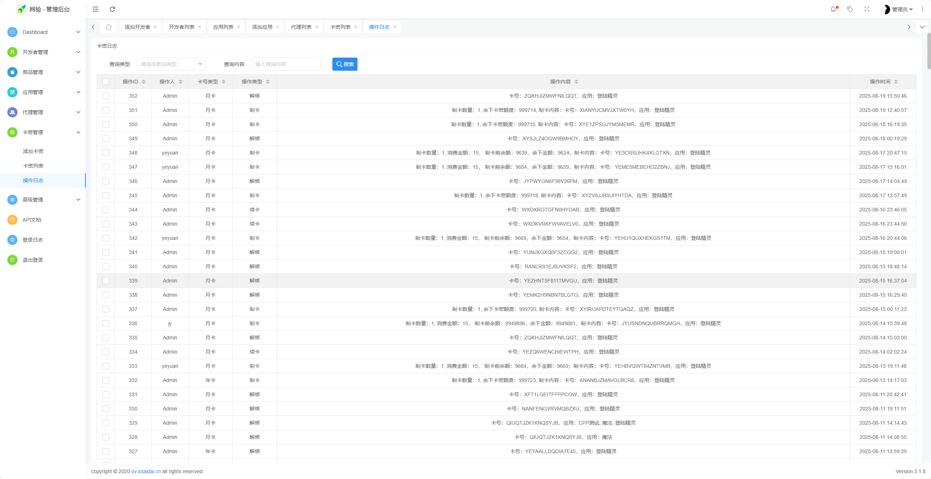The height and width of the screenshot is (479, 931).
Task: Click the 卡密管理 sidebar icon
Action: pyautogui.click(x=12, y=132)
